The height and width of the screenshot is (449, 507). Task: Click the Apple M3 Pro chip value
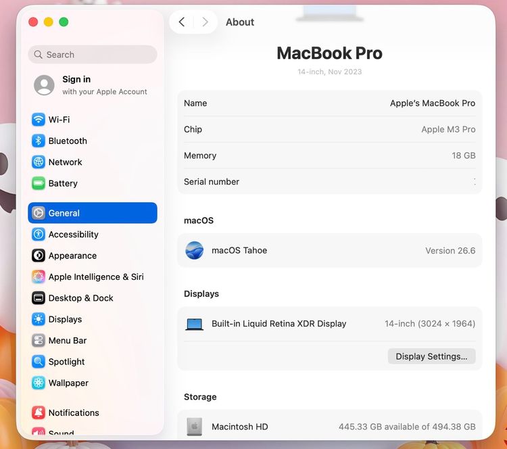(448, 129)
